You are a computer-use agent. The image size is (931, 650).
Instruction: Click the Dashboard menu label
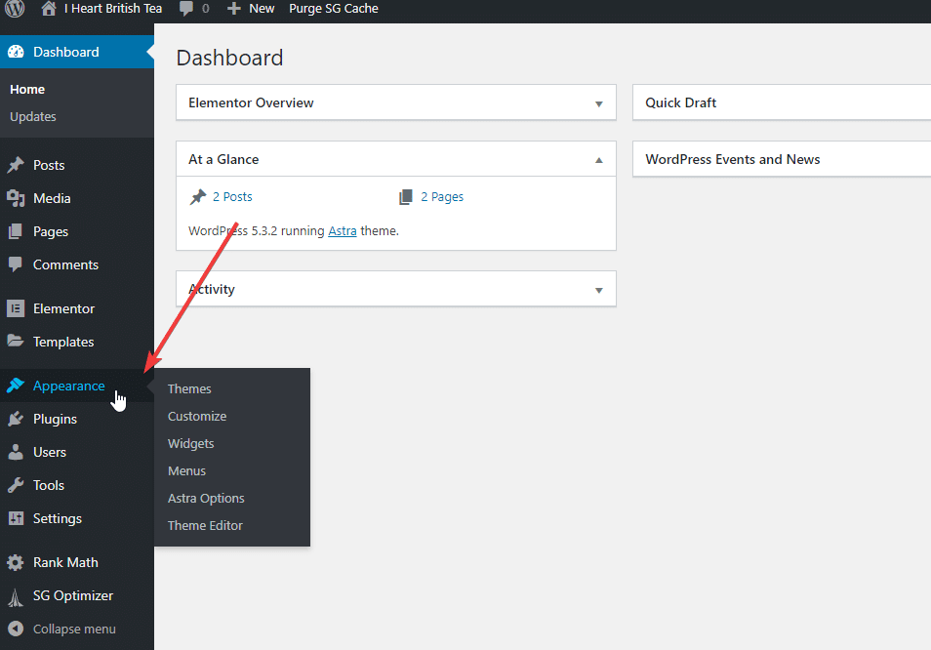(x=66, y=53)
